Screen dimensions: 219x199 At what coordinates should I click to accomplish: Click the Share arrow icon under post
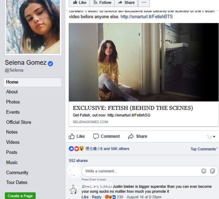click(x=131, y=136)
